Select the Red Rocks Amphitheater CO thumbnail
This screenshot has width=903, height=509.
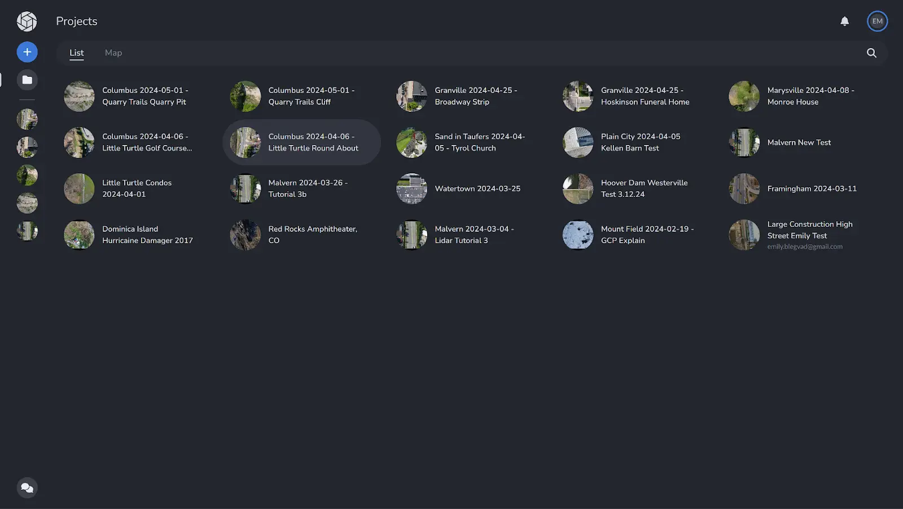point(245,235)
